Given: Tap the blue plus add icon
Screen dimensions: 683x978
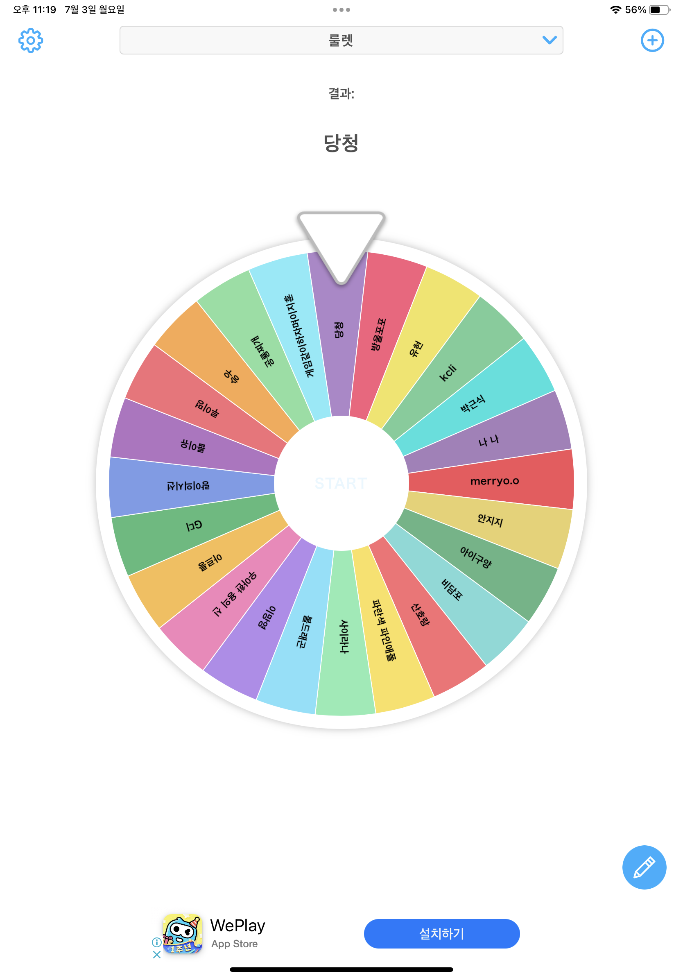Looking at the screenshot, I should tap(652, 41).
